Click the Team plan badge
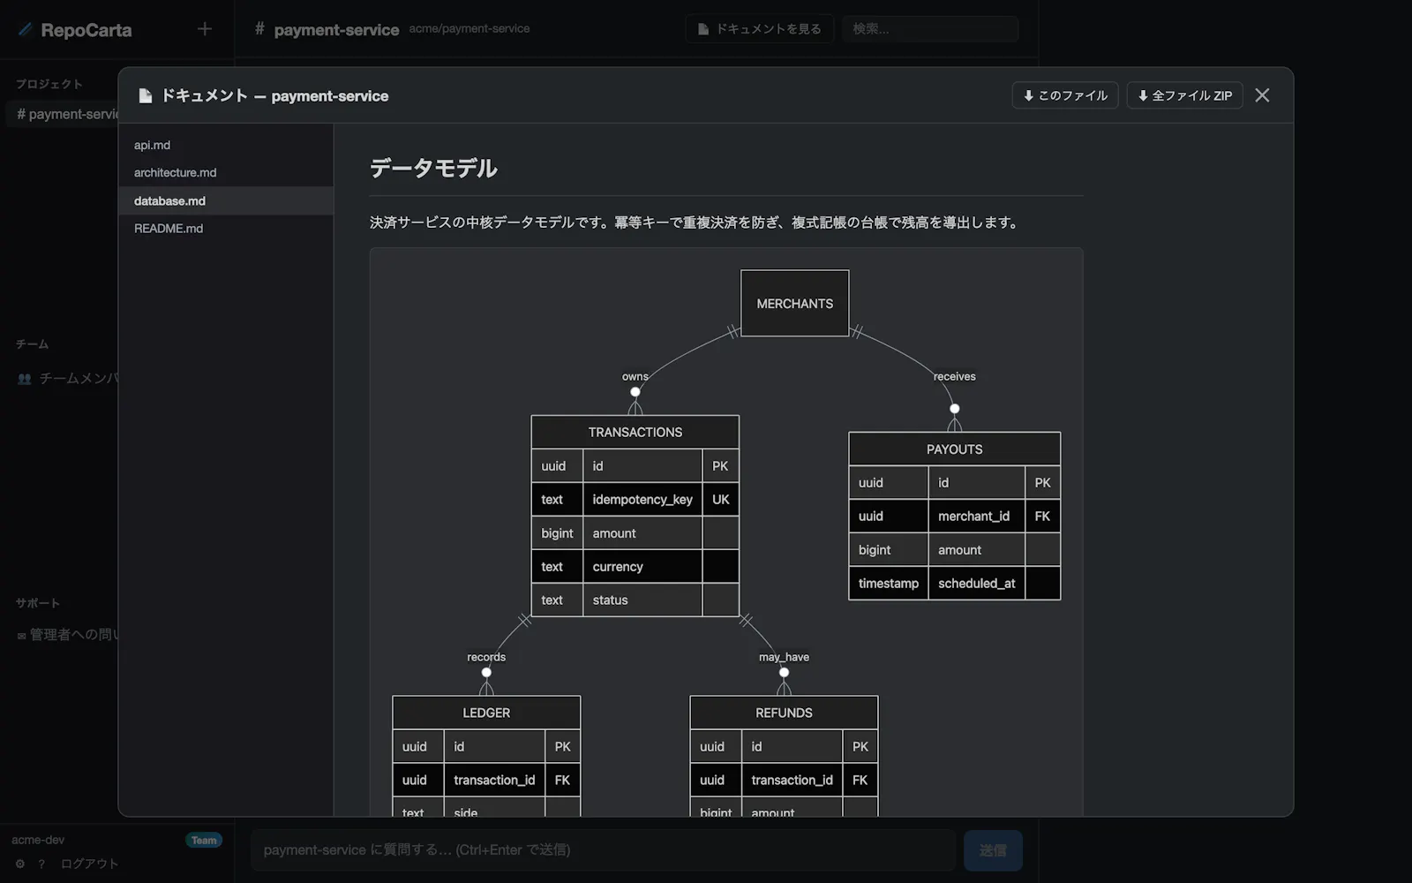The height and width of the screenshot is (883, 1412). point(204,840)
